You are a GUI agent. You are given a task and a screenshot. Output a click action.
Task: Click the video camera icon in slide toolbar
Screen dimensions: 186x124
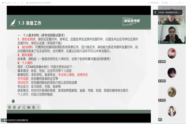pyautogui.click(x=29, y=107)
